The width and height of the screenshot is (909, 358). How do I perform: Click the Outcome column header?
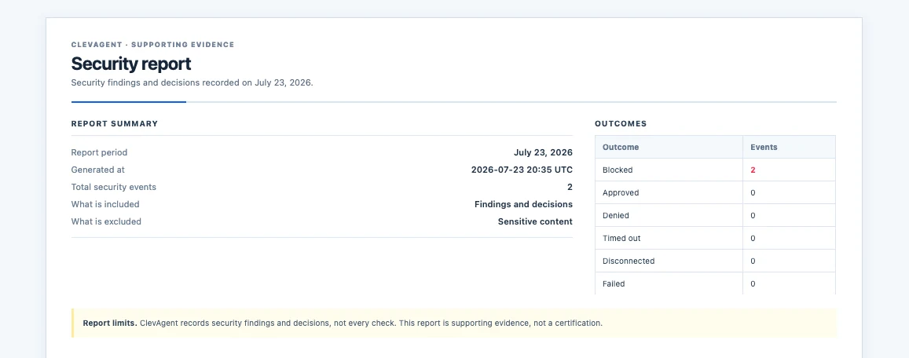pyautogui.click(x=621, y=147)
